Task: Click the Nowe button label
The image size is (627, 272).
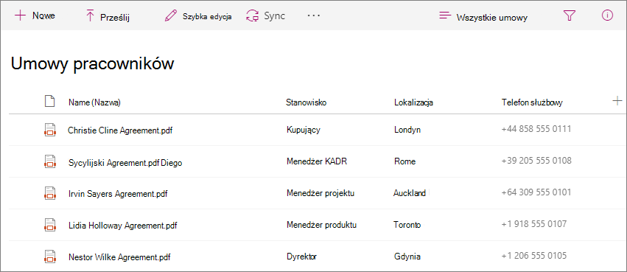Action: (43, 15)
